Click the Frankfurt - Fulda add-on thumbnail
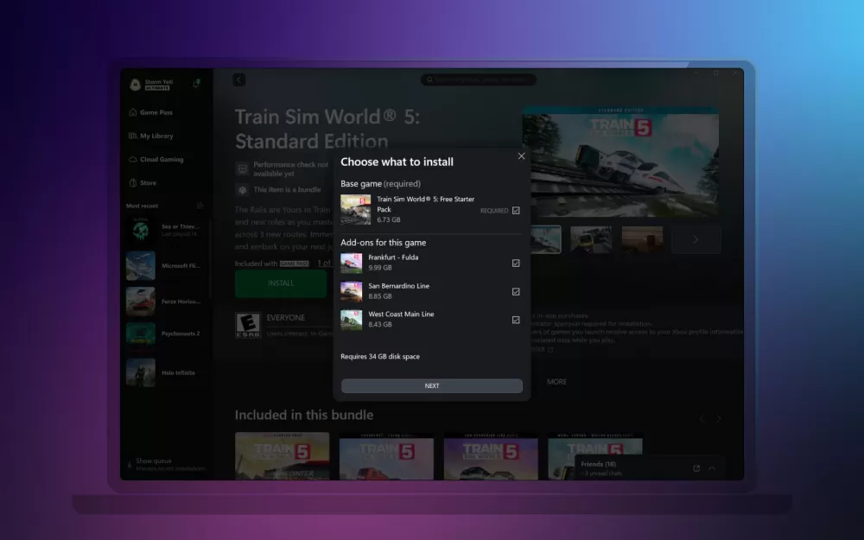 click(351, 263)
